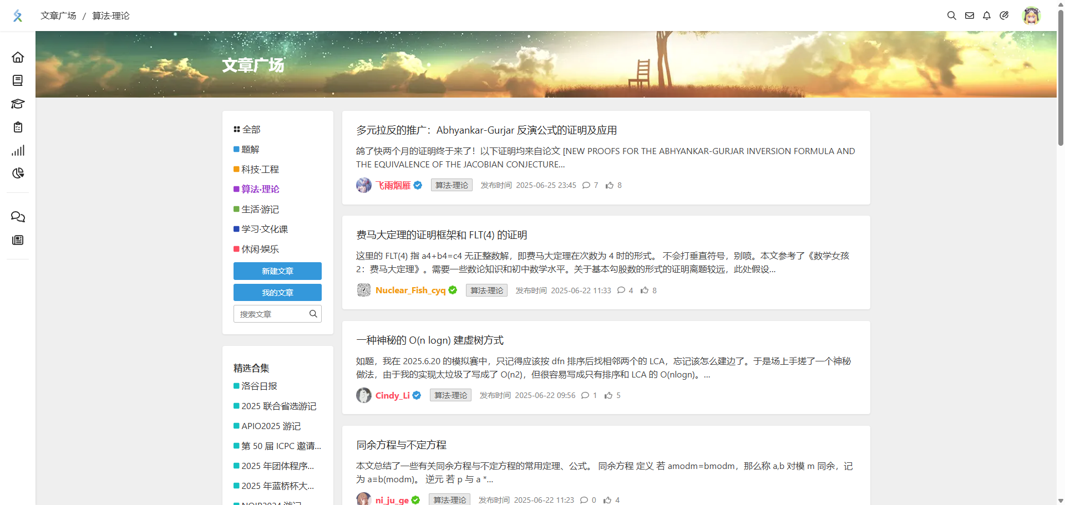
Task: Click the 新建文章 button
Action: 277,271
